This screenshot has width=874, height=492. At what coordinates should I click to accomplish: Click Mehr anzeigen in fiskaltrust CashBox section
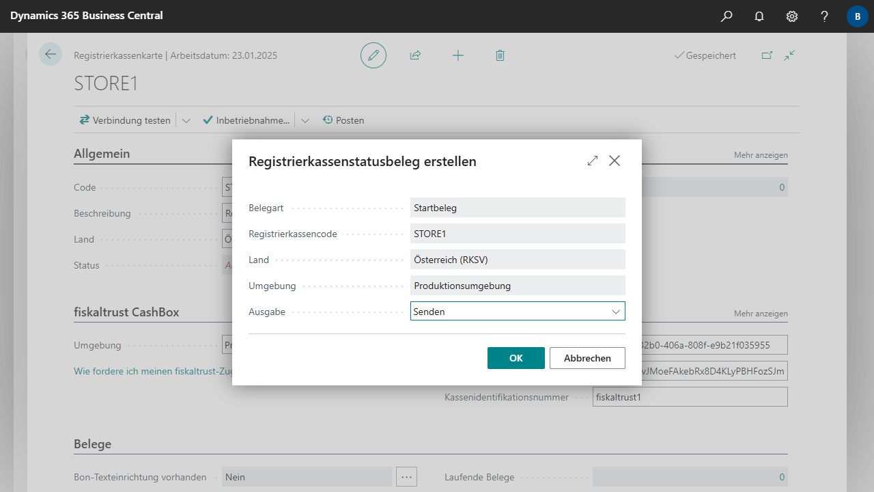[x=761, y=314]
